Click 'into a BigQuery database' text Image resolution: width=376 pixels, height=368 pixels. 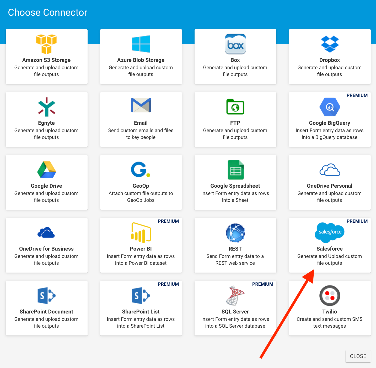[x=330, y=137]
